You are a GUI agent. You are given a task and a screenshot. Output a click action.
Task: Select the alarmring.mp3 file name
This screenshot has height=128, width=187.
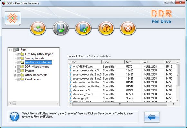pos(80,98)
